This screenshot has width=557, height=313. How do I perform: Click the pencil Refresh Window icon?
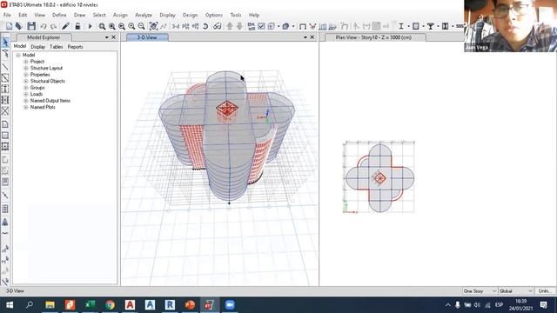[x=66, y=26]
